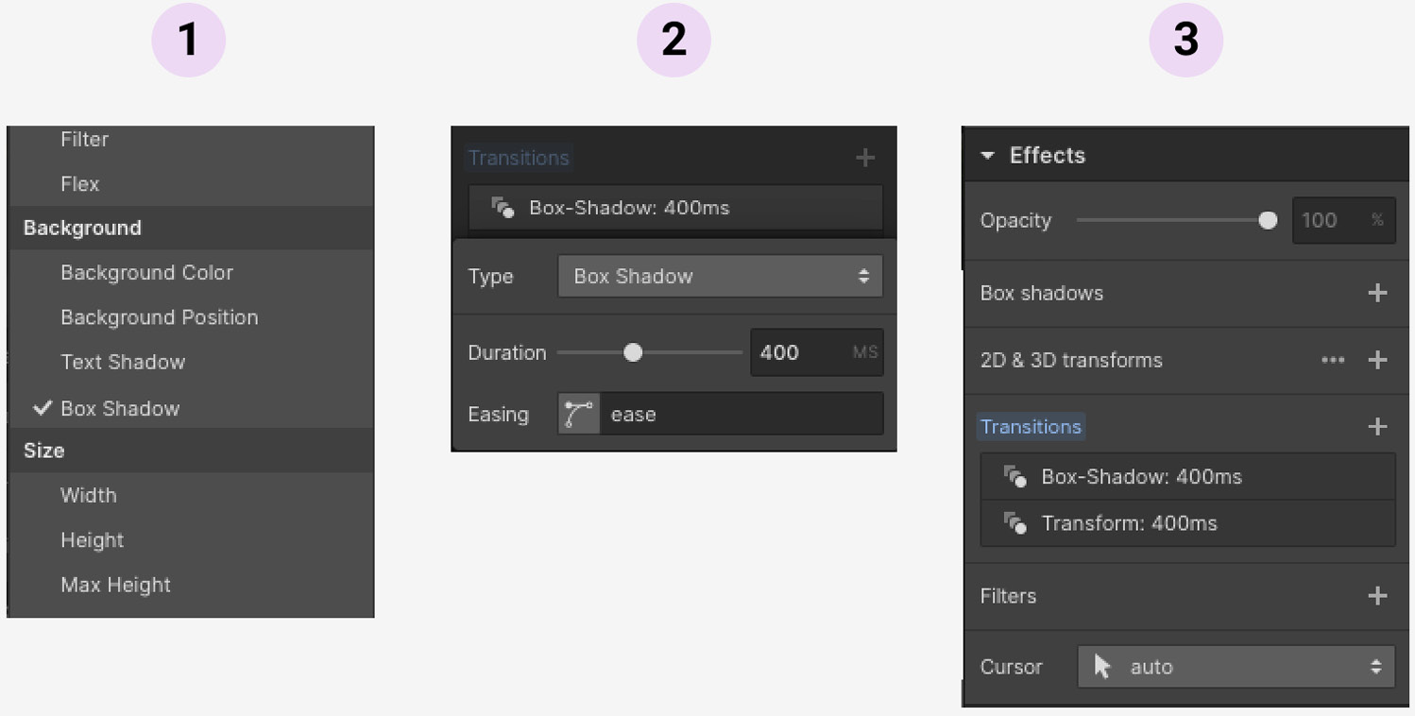Click the plus icon next to Box shadows

(1377, 293)
